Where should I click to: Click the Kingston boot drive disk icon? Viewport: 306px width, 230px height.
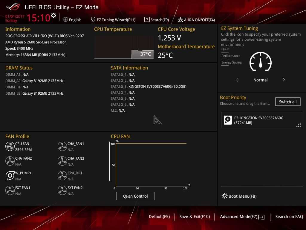(228, 120)
